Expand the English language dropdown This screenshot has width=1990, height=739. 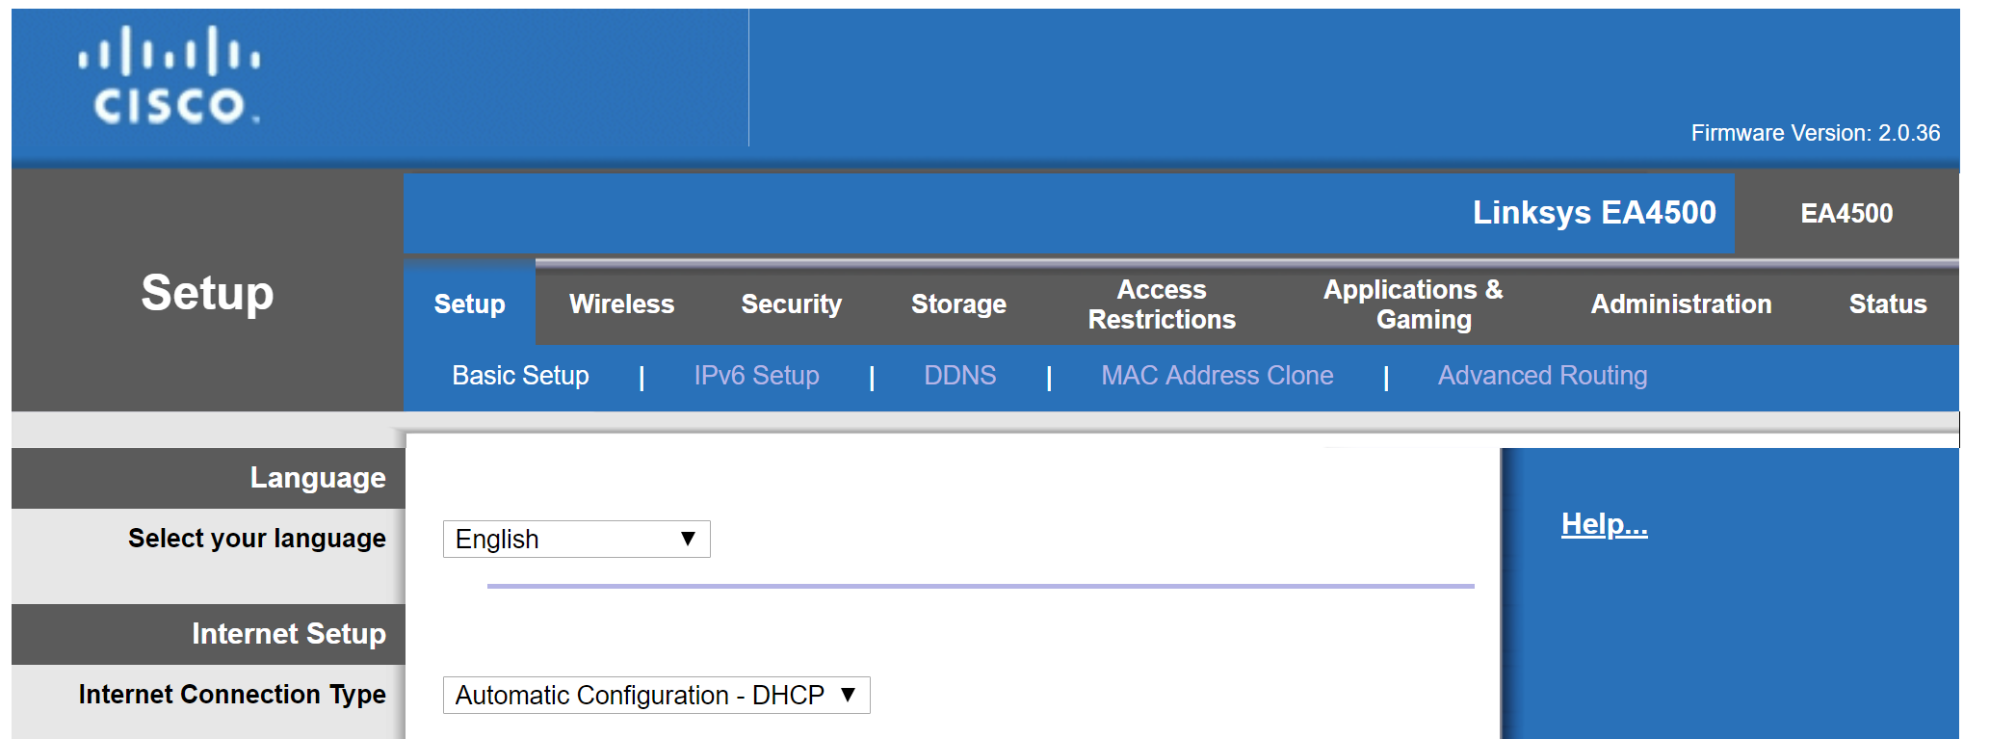point(576,540)
